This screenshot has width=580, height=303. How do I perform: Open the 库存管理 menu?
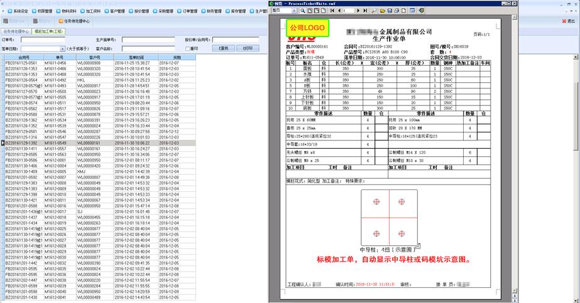236,11
